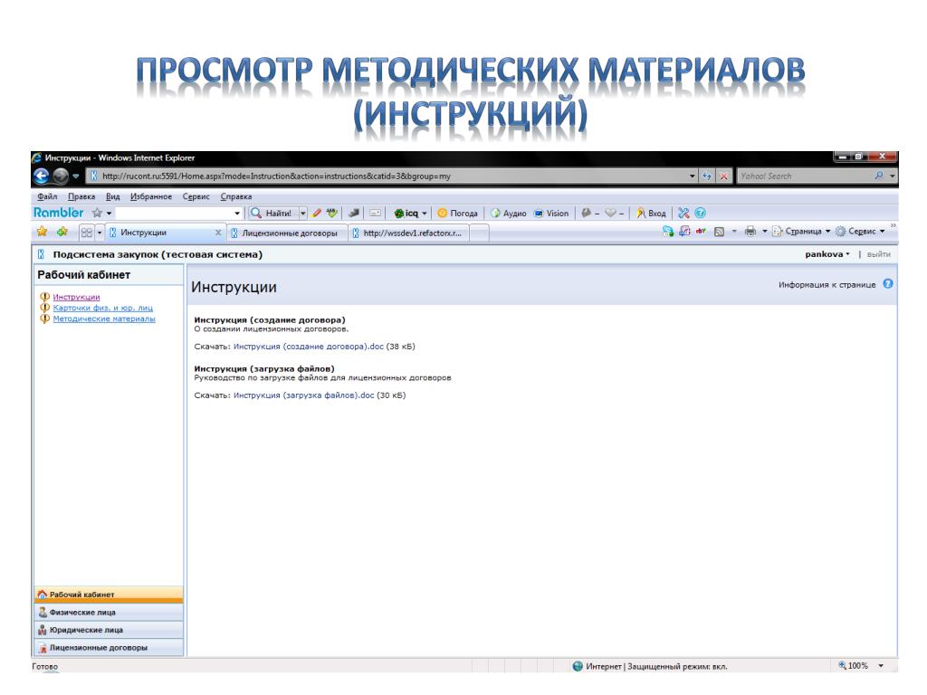Download Инструкция (создание договора).doc
This screenshot has width=927, height=695.
(x=309, y=347)
